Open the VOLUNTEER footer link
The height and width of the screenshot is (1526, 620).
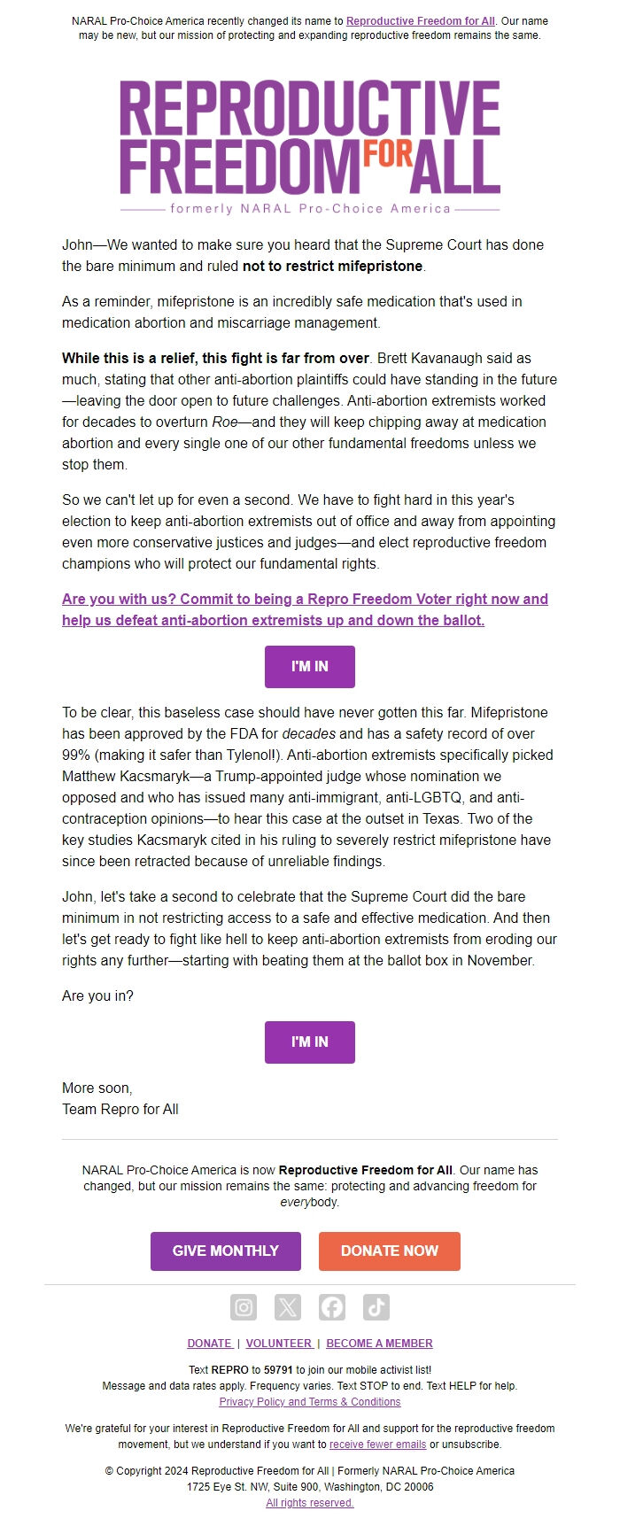277,1344
